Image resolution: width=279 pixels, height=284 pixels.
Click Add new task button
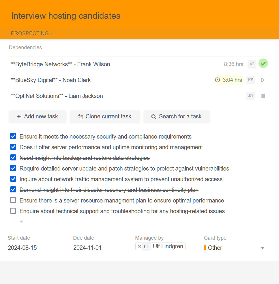pos(38,117)
